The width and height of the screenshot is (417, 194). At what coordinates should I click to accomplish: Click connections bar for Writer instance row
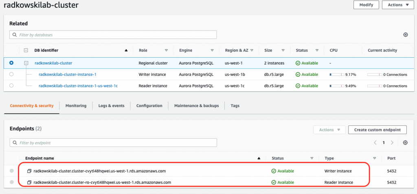coord(375,75)
